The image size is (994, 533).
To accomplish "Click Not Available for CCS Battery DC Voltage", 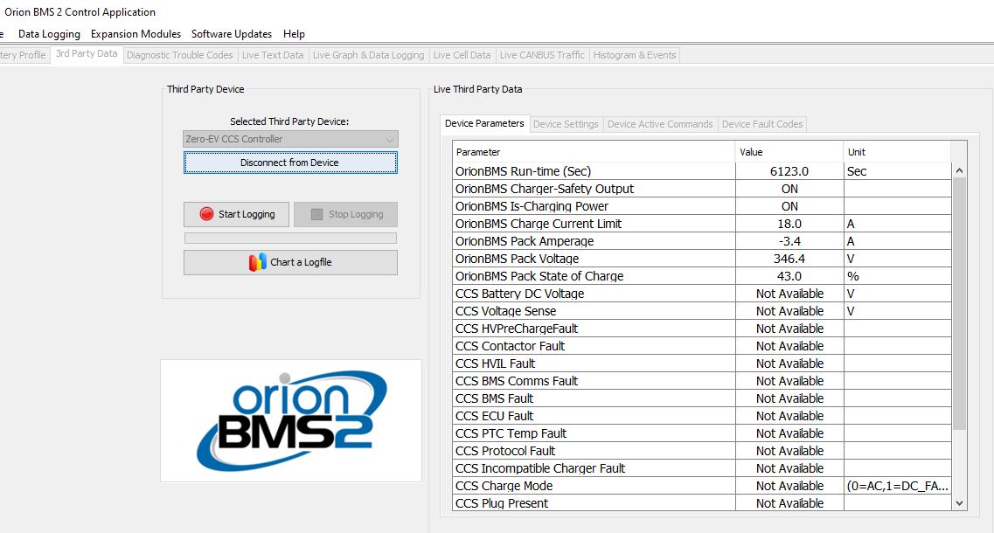I will (789, 294).
